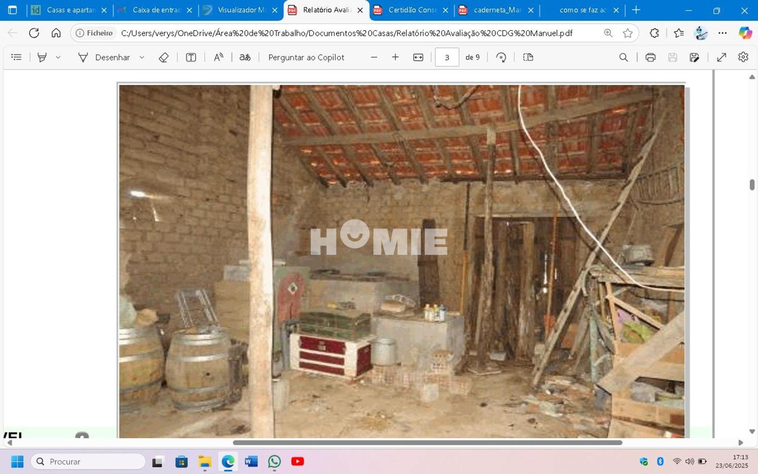Save the PDF as a new file
This screenshot has height=474, width=758.
click(694, 57)
